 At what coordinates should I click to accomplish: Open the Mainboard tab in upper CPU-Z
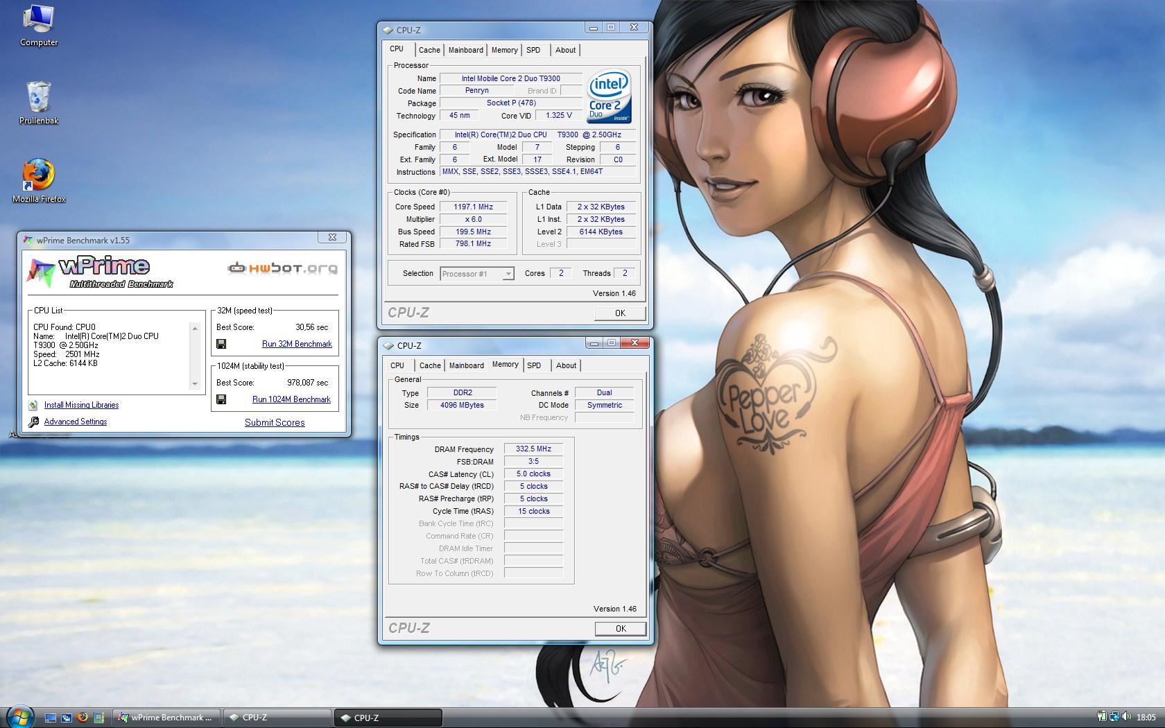point(465,50)
